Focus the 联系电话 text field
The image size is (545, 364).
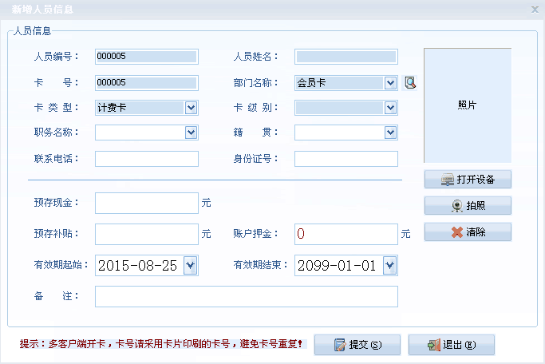[146, 159]
